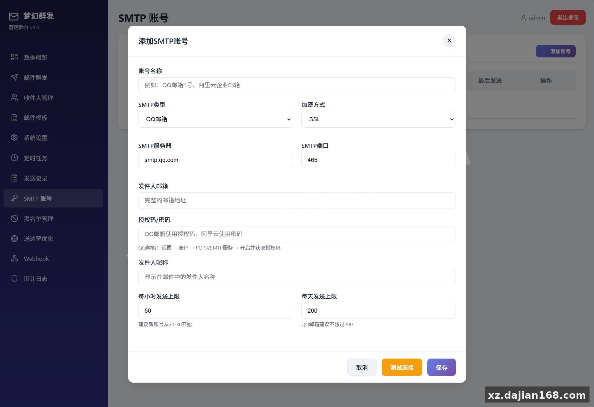This screenshot has height=407, width=594.
Task: Click the SMTP服务器 field with smtp.qq.com
Action: coord(216,160)
